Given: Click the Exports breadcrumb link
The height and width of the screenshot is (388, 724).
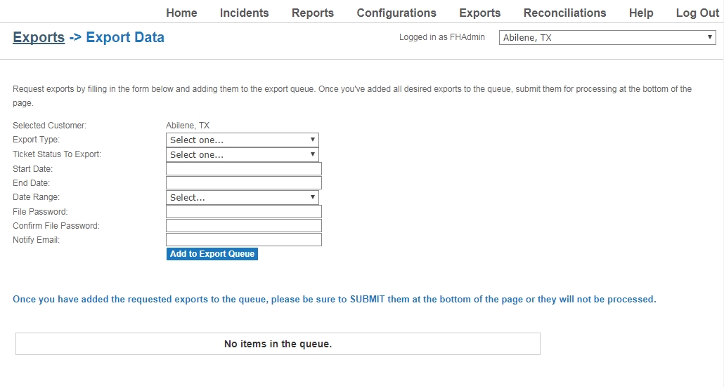Looking at the screenshot, I should tap(39, 37).
